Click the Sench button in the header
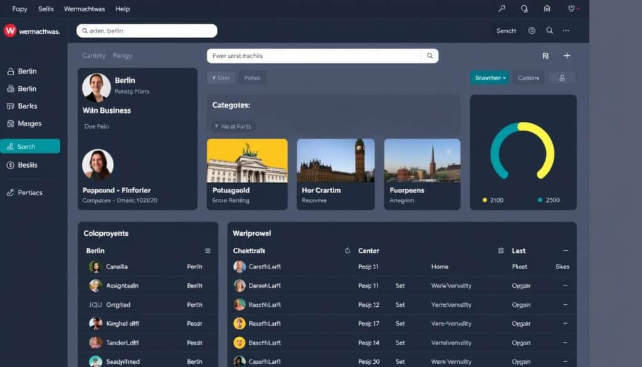 505,30
